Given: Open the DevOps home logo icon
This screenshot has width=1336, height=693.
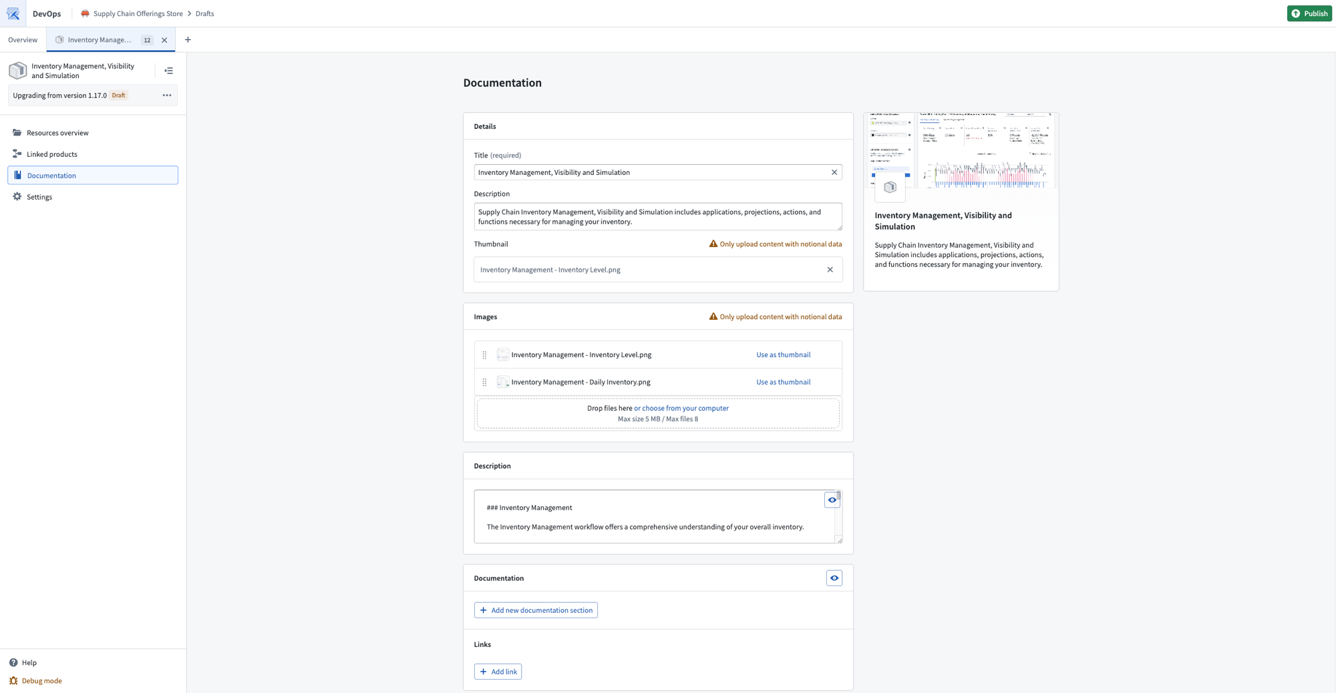Looking at the screenshot, I should [13, 13].
